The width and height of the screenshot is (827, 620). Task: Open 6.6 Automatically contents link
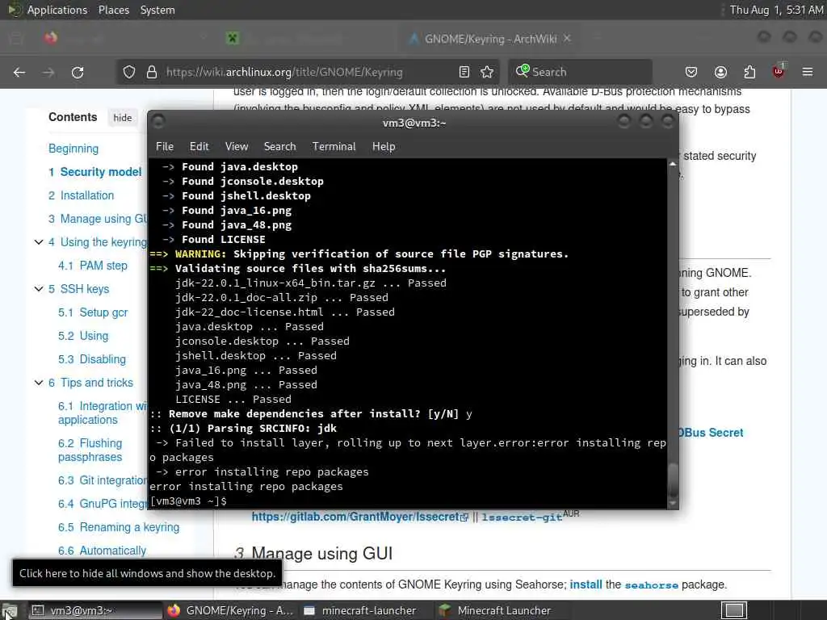pos(102,551)
